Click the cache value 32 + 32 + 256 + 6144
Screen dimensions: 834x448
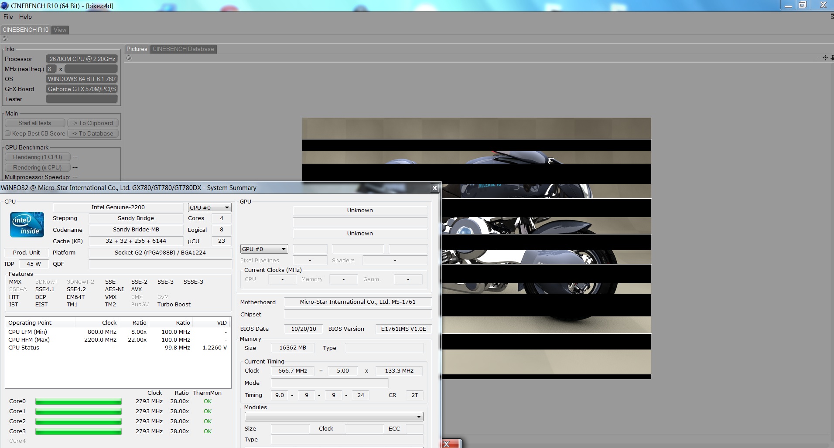coord(136,241)
